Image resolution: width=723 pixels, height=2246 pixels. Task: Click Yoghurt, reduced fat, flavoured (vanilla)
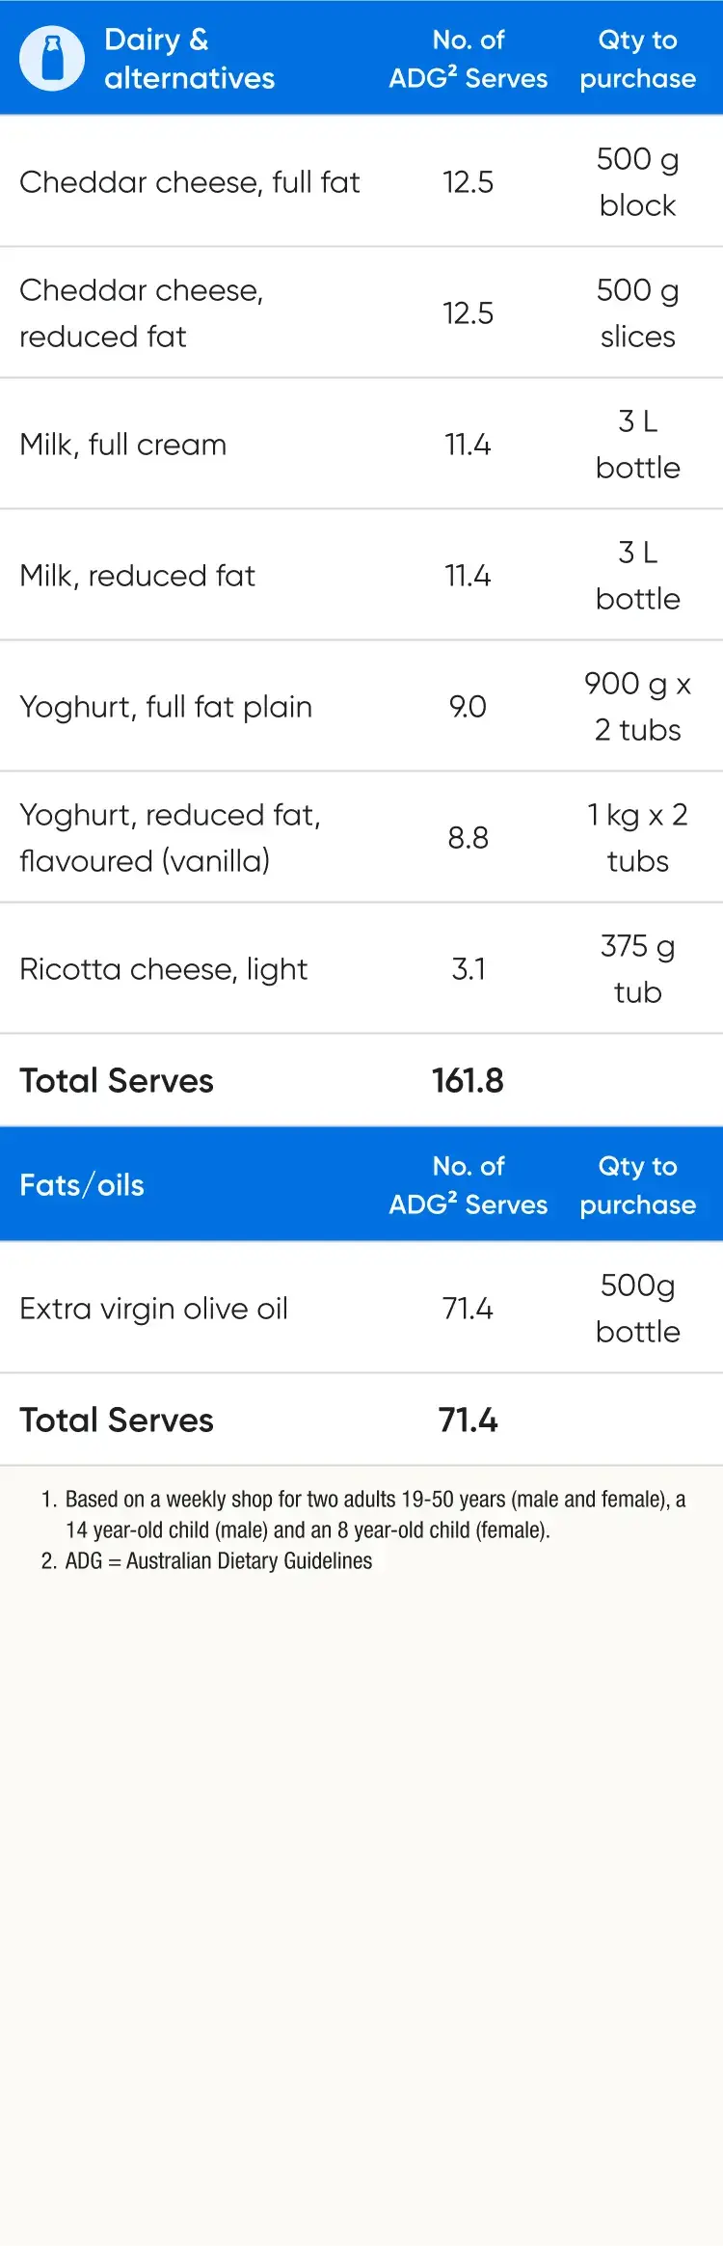click(x=170, y=838)
